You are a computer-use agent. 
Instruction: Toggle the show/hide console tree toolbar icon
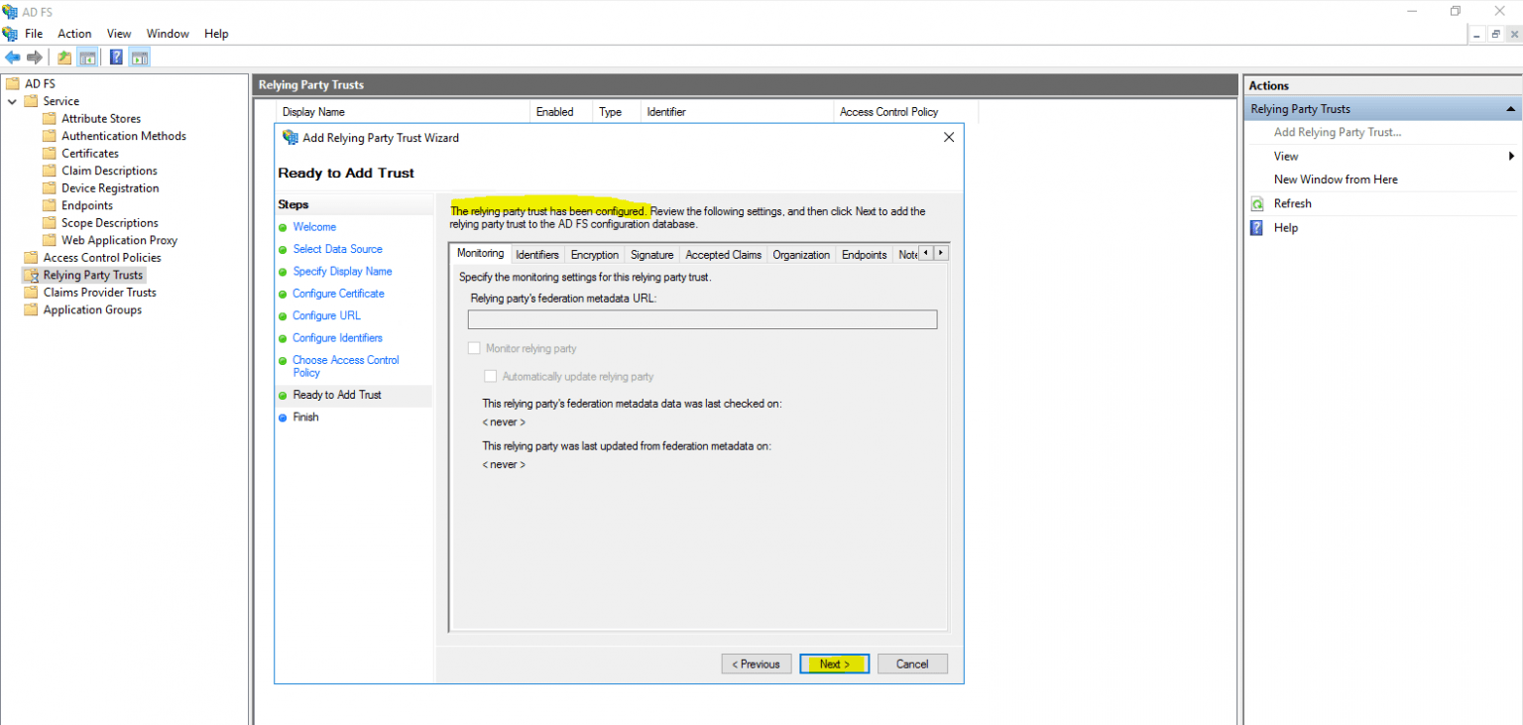[87, 57]
